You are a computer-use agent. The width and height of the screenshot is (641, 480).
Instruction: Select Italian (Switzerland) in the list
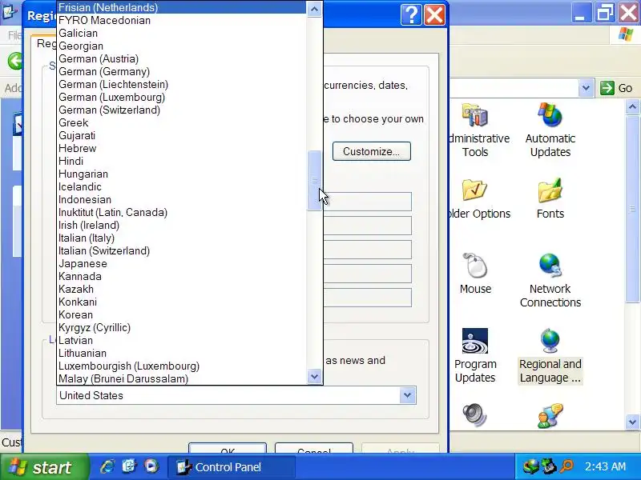(x=182, y=250)
